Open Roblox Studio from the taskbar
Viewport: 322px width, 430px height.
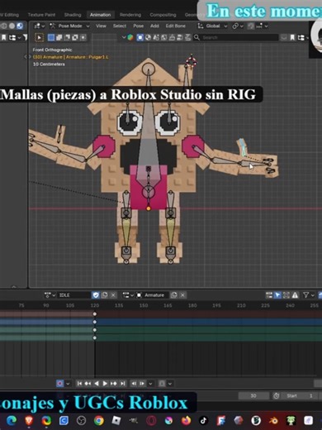116,421
